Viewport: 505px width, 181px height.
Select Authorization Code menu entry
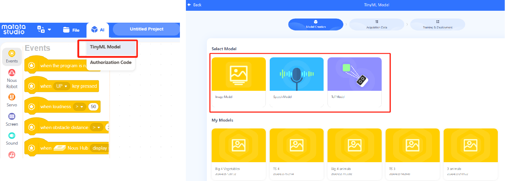click(111, 62)
